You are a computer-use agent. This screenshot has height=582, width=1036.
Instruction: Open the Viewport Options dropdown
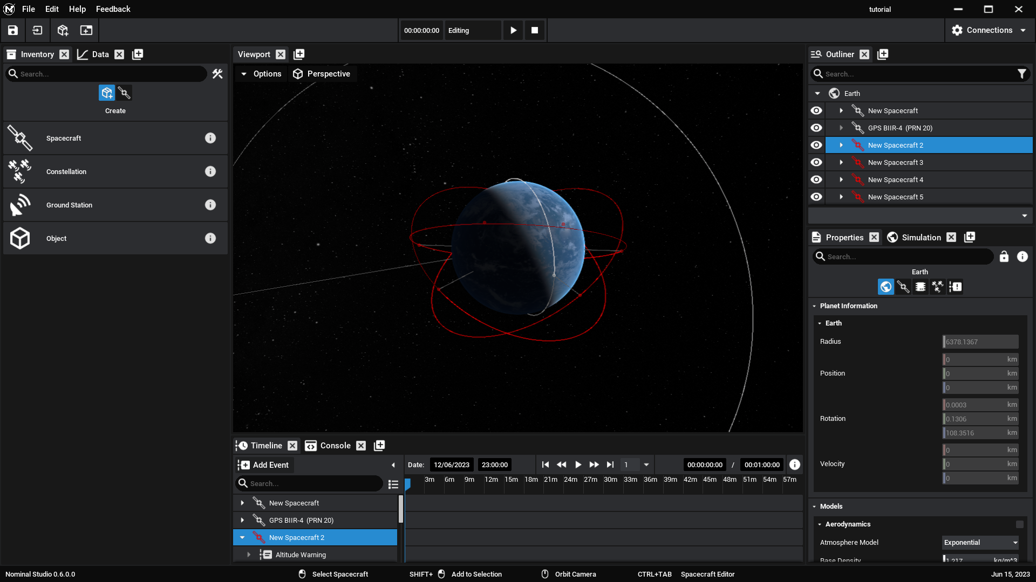(261, 74)
